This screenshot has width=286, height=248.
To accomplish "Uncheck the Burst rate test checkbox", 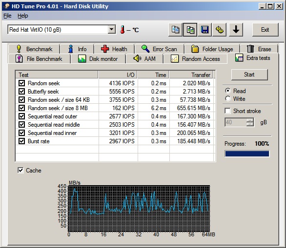I will tap(21, 141).
